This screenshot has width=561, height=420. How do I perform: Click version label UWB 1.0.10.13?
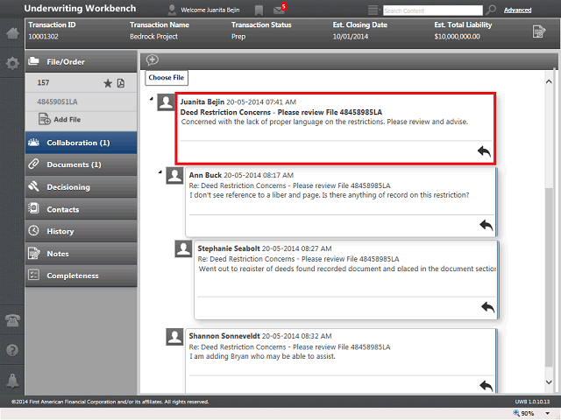pyautogui.click(x=532, y=402)
